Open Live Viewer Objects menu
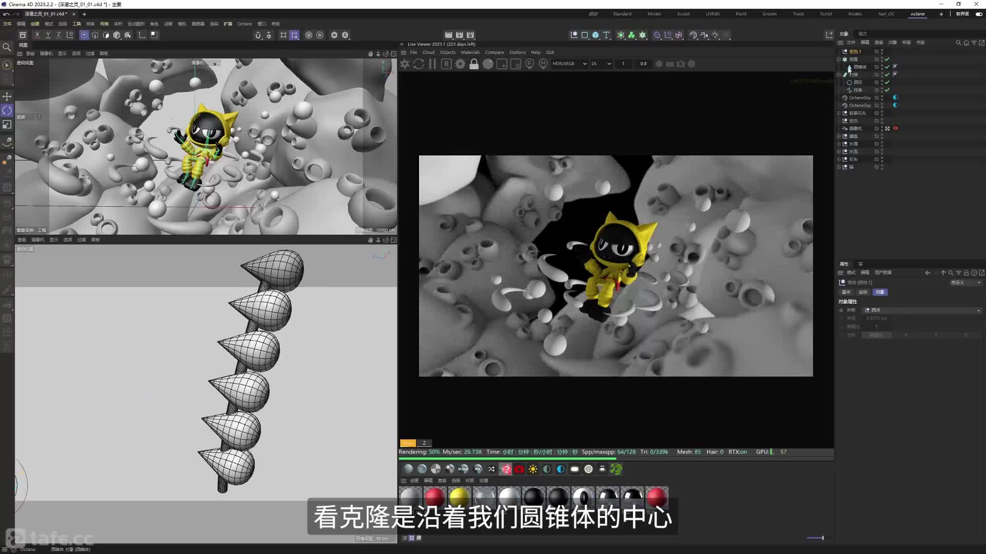The width and height of the screenshot is (986, 554). (x=447, y=52)
